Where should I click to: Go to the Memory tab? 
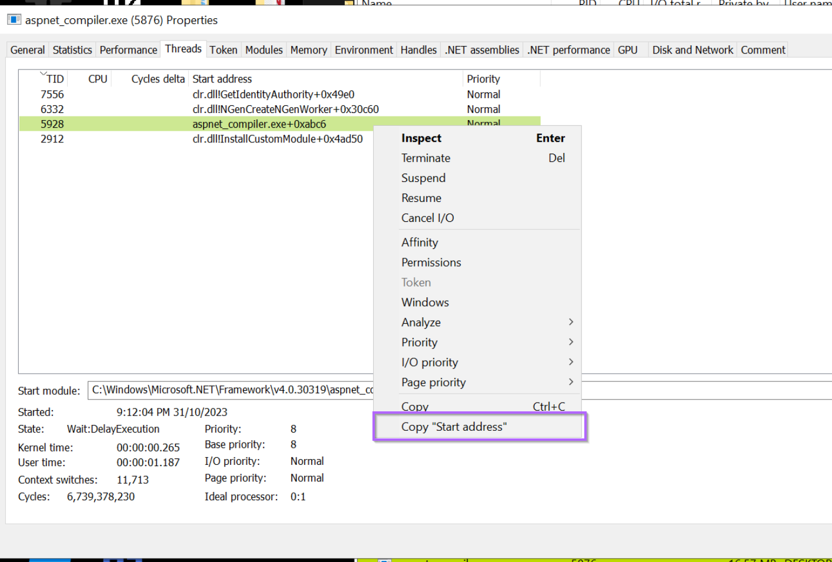(x=308, y=50)
